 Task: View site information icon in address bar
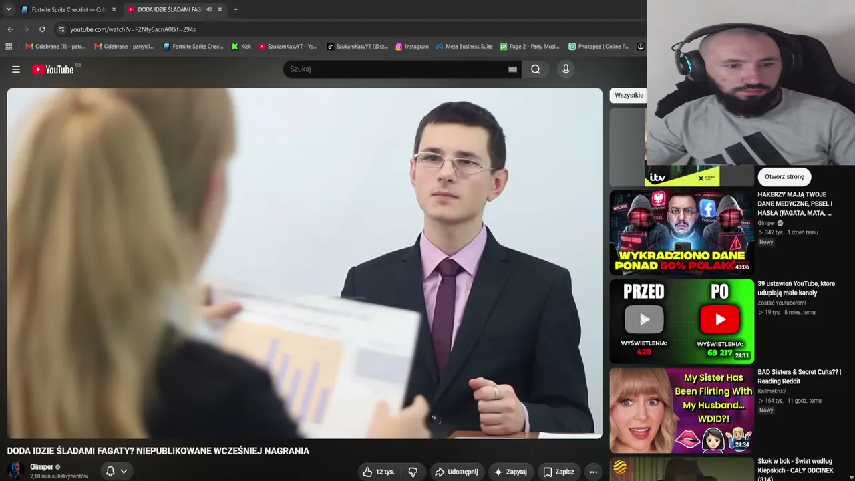pos(61,29)
